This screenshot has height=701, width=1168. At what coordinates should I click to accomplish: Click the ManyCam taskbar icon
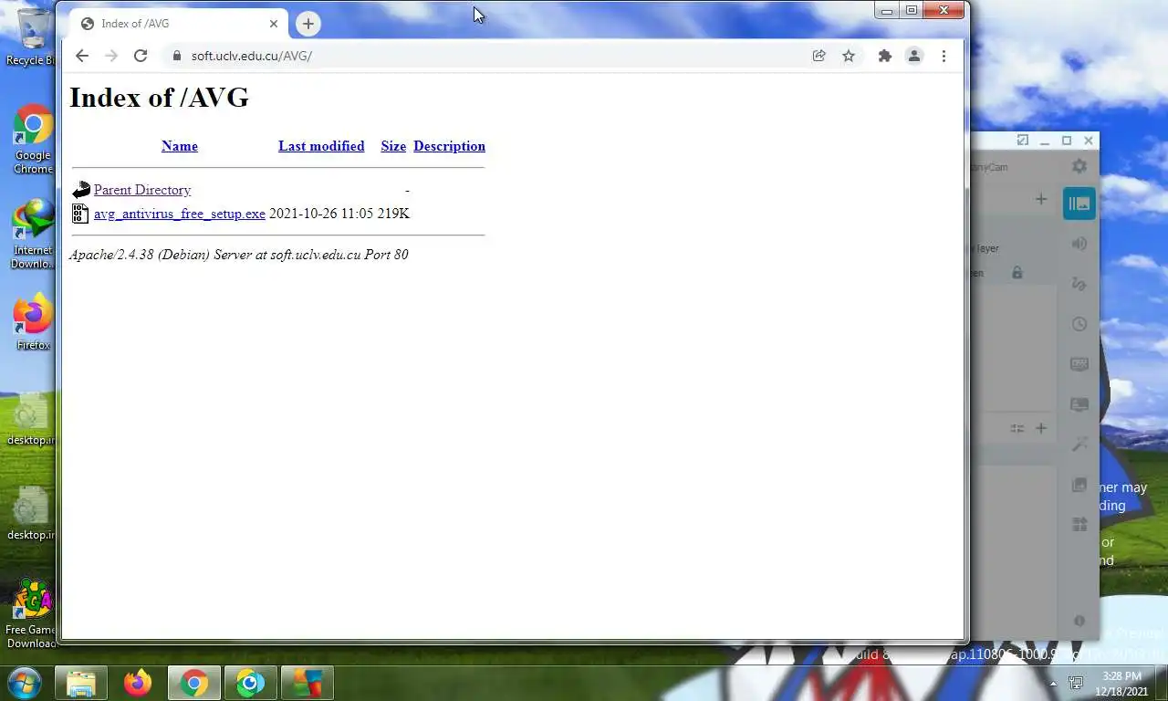pyautogui.click(x=251, y=683)
